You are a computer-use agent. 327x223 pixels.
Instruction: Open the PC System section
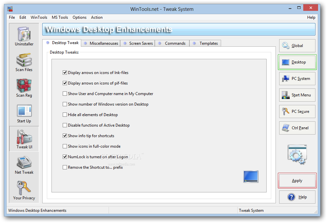297,79
